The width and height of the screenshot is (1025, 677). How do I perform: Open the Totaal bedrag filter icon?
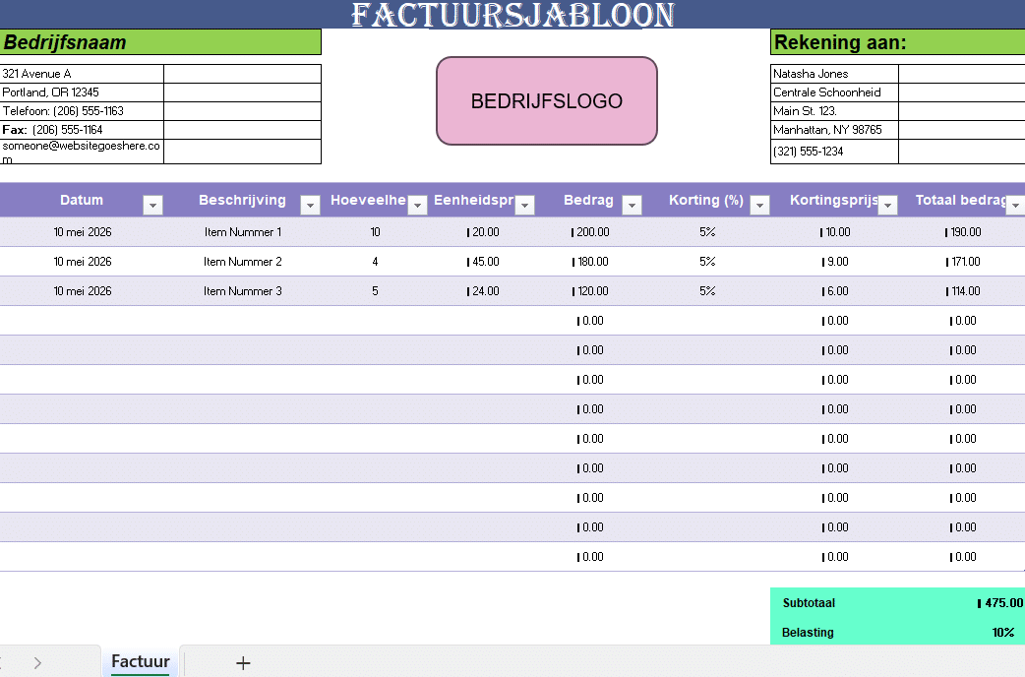pyautogui.click(x=1017, y=205)
